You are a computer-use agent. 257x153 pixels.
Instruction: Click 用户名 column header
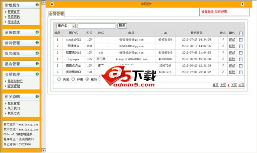tap(73, 33)
